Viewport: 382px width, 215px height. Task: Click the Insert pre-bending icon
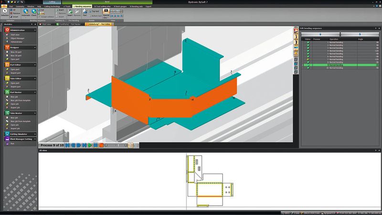[x=70, y=13]
